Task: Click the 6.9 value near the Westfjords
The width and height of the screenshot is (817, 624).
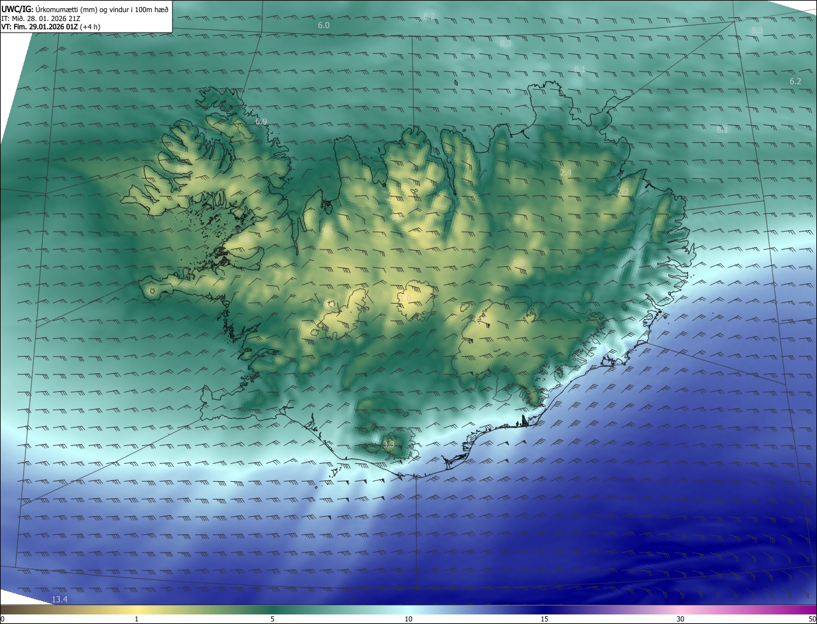Action: [x=261, y=121]
